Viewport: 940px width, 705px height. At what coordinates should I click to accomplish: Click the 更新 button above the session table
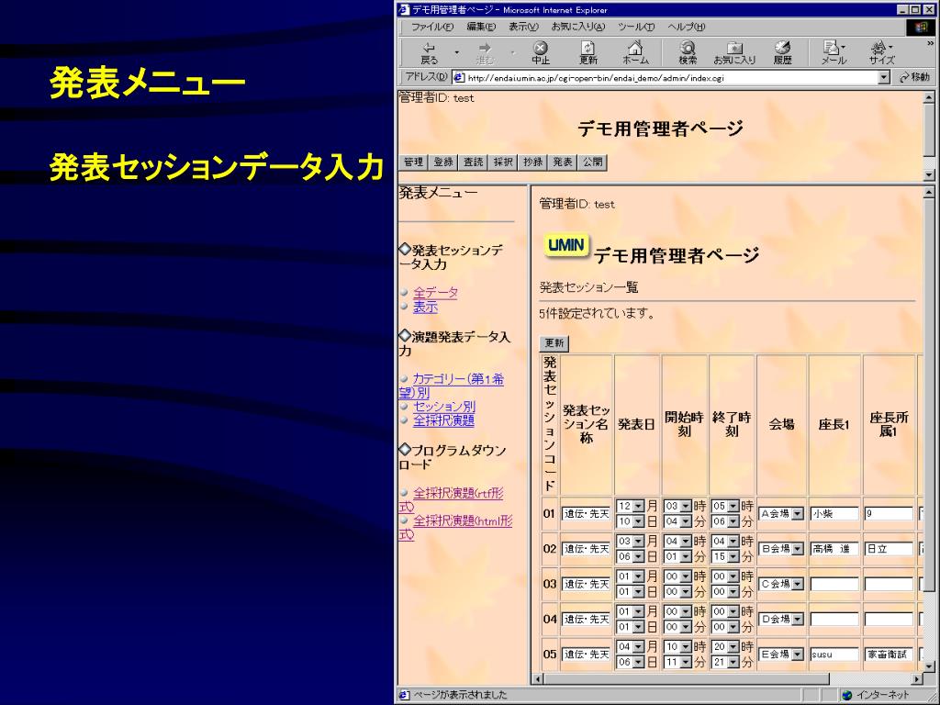(554, 343)
